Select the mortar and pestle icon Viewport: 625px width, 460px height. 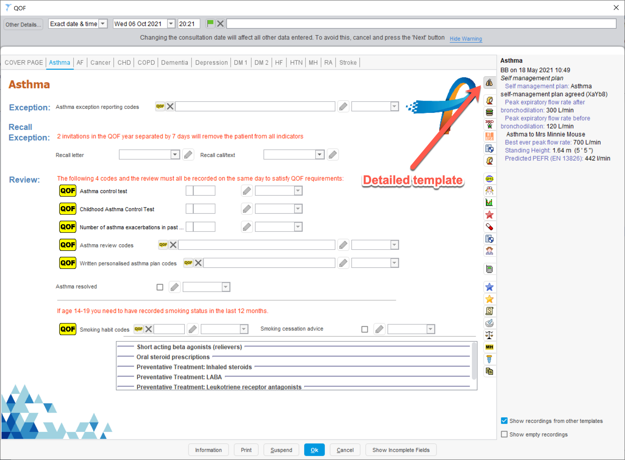(x=490, y=323)
